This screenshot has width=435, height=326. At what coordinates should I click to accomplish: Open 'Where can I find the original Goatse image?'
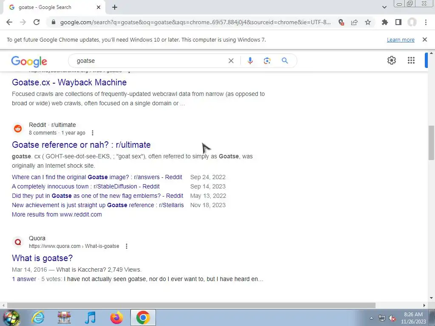pos(97,177)
